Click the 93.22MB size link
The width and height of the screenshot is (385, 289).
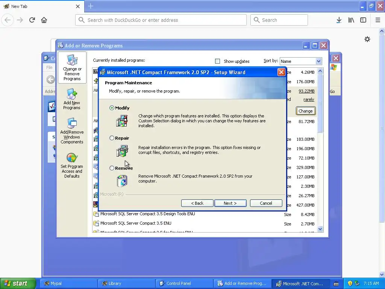[306, 91]
